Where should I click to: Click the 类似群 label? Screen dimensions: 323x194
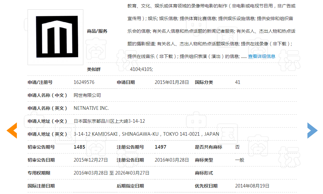pos(94,69)
